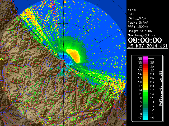This screenshot has height=126, width=169.
Task: Pick the cyan -7 dBZ legend color
Action: [145, 118]
